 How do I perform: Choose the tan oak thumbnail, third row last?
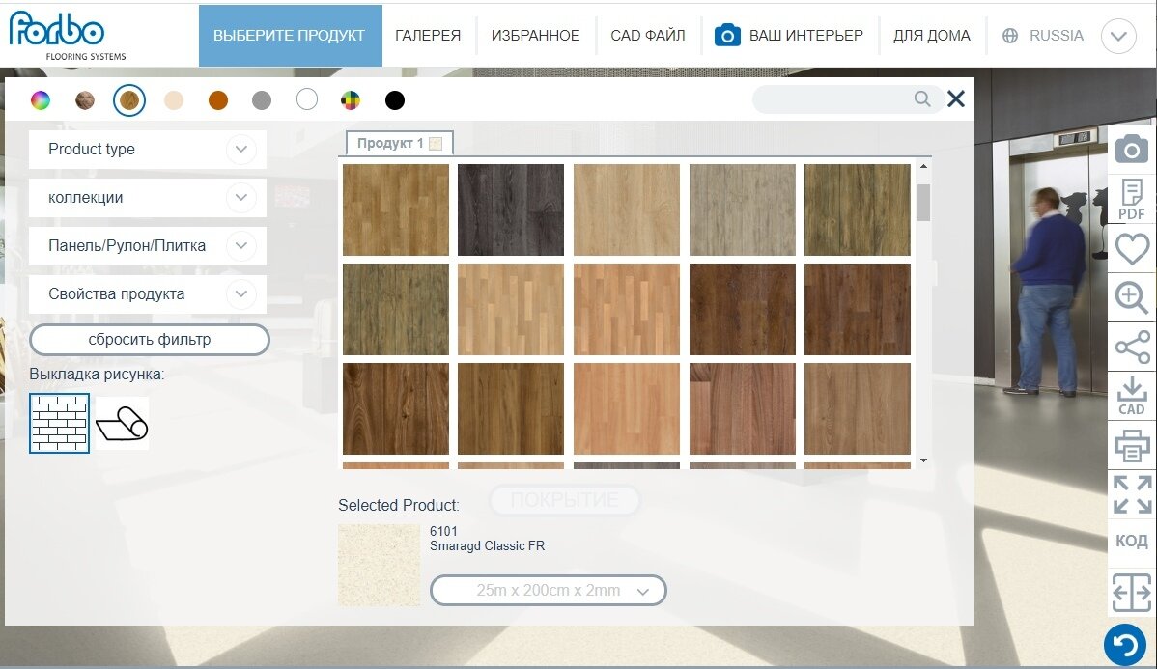pyautogui.click(x=858, y=408)
